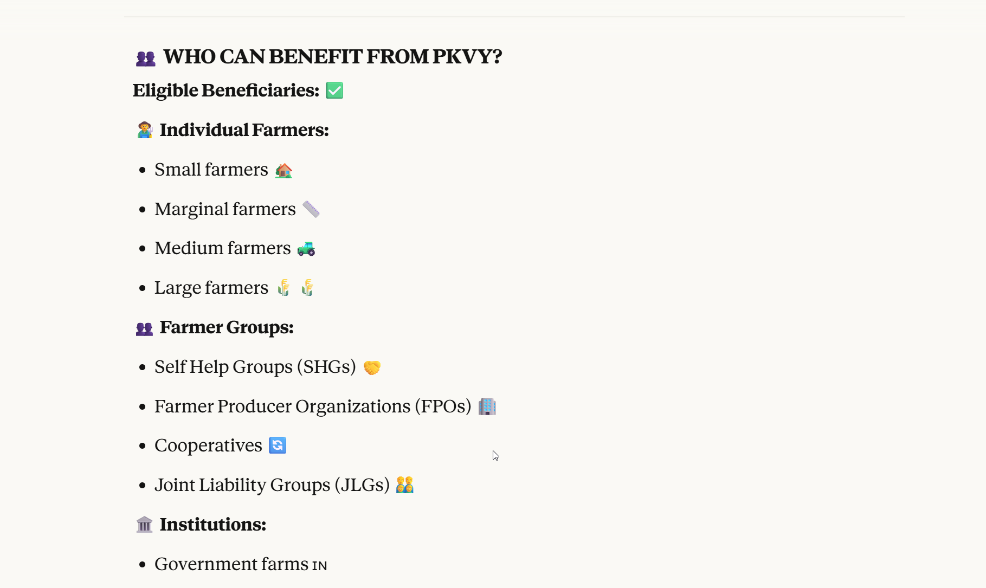Click the family emoji after Joint Liability Groups

404,485
